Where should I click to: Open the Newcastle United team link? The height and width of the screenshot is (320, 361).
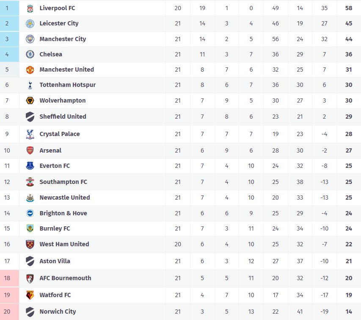coord(64,198)
